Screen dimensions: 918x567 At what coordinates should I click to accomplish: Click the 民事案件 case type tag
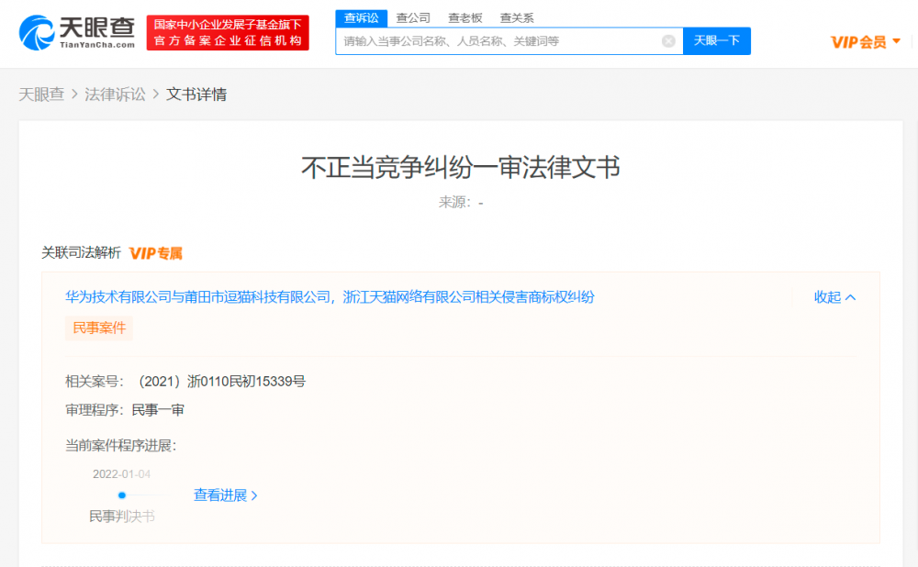[x=98, y=327]
